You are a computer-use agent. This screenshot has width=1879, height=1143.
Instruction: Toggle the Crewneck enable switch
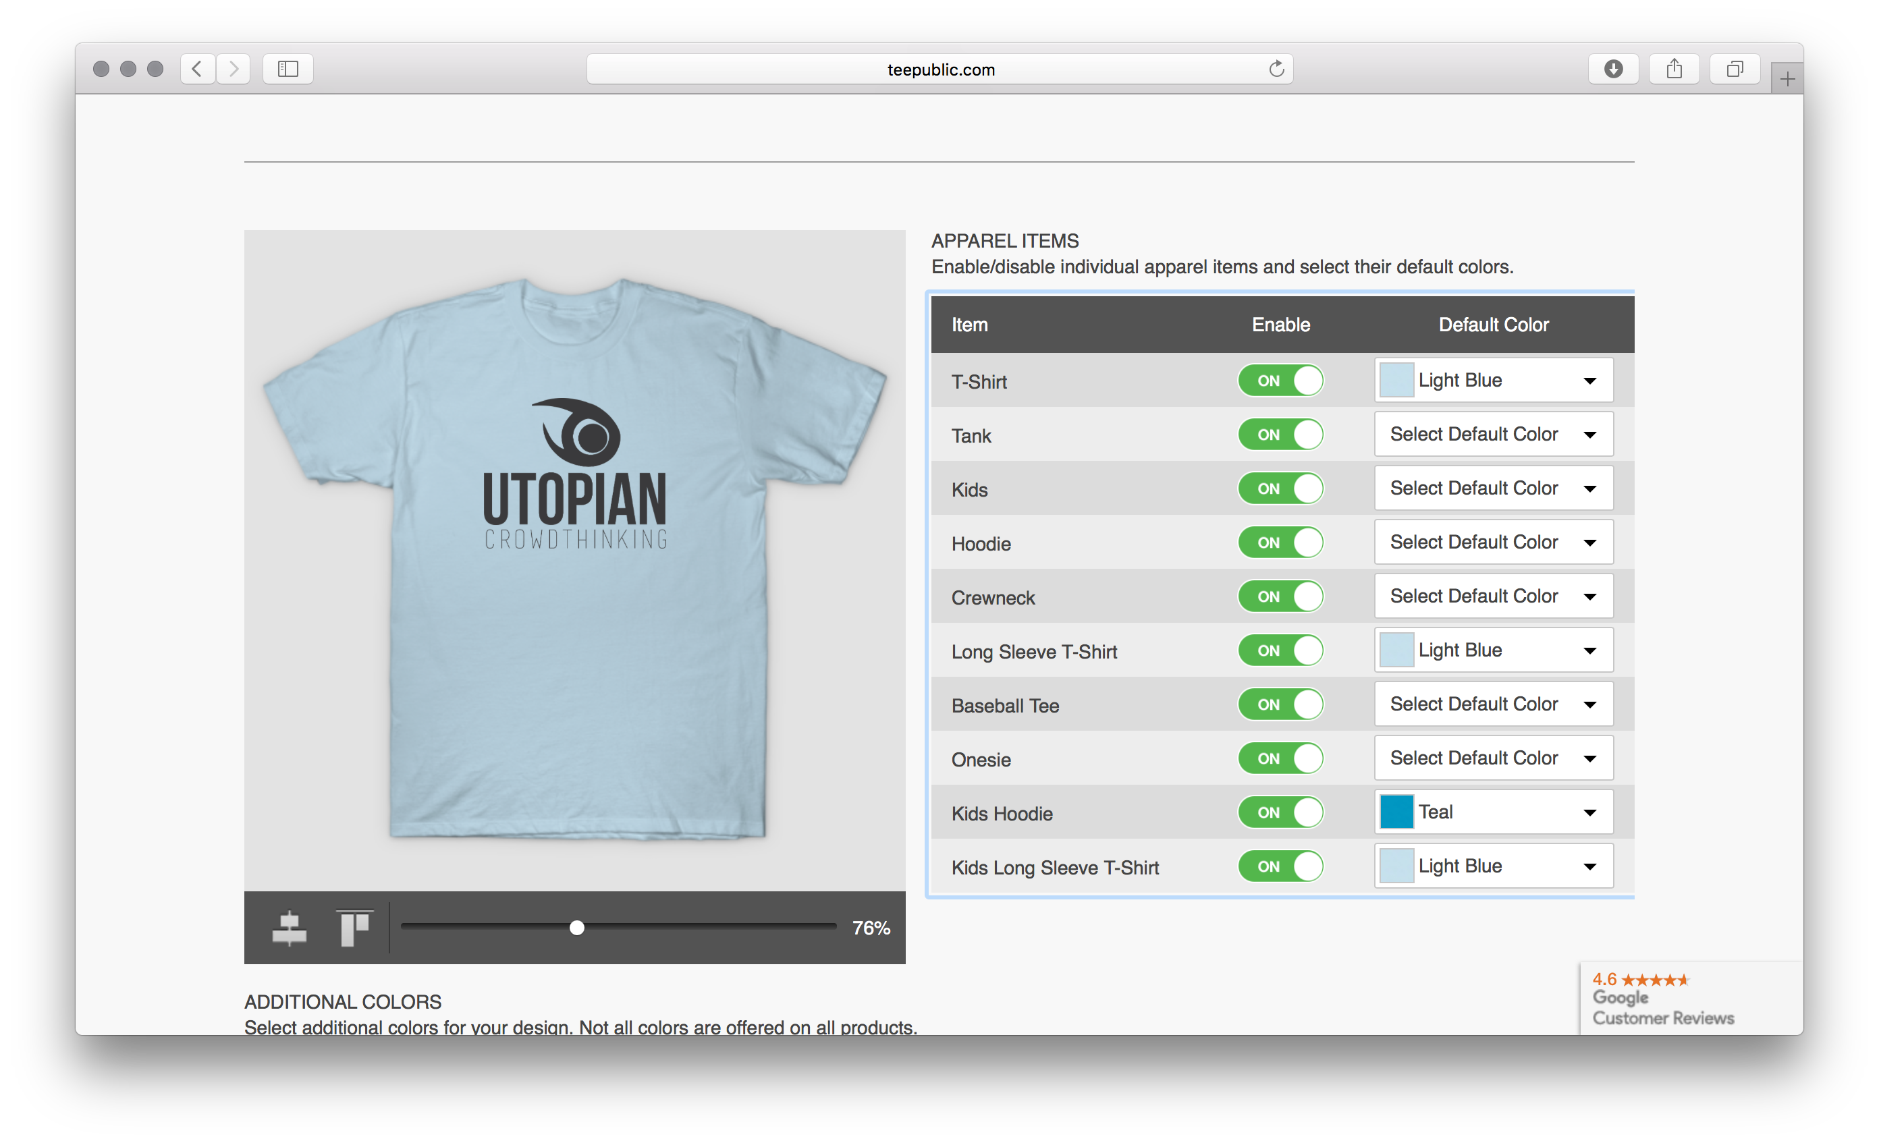tap(1280, 596)
